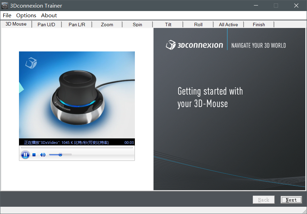
Task: Click the Next button
Action: tap(291, 200)
